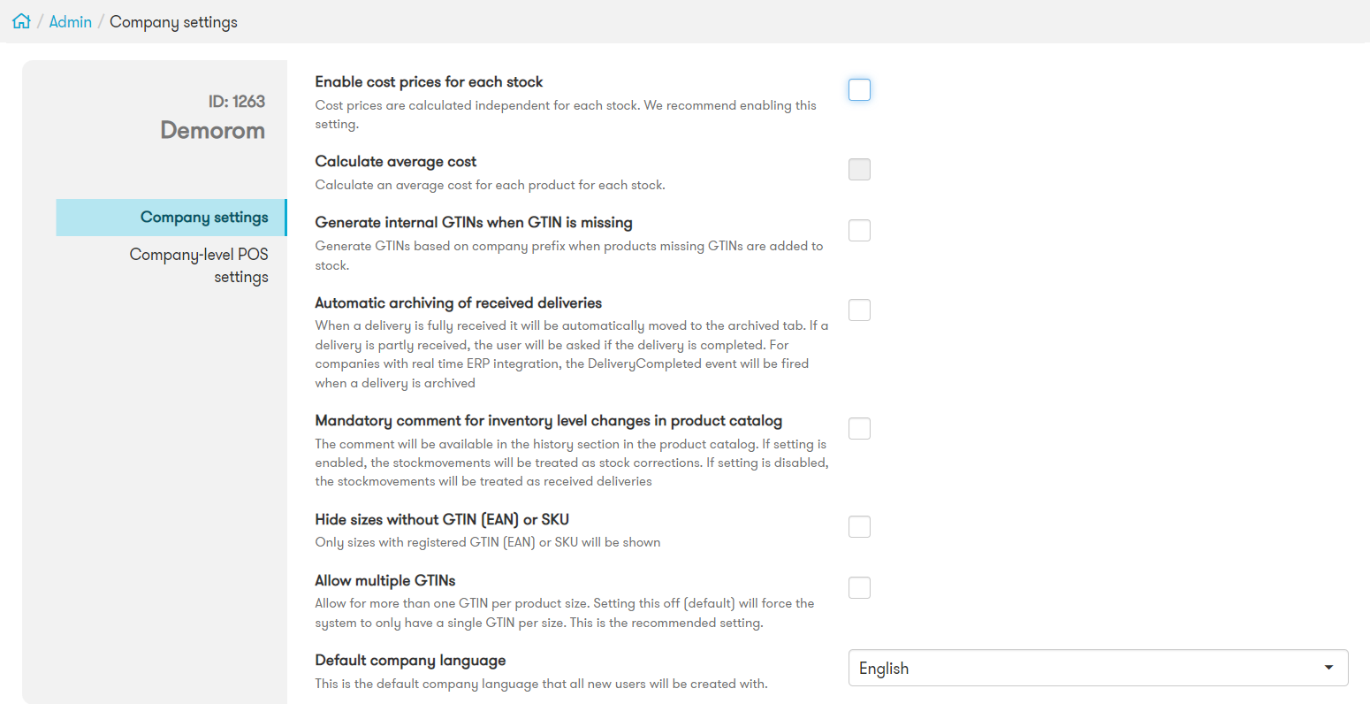
Task: Open the Default company language dropdown
Action: 1098,668
